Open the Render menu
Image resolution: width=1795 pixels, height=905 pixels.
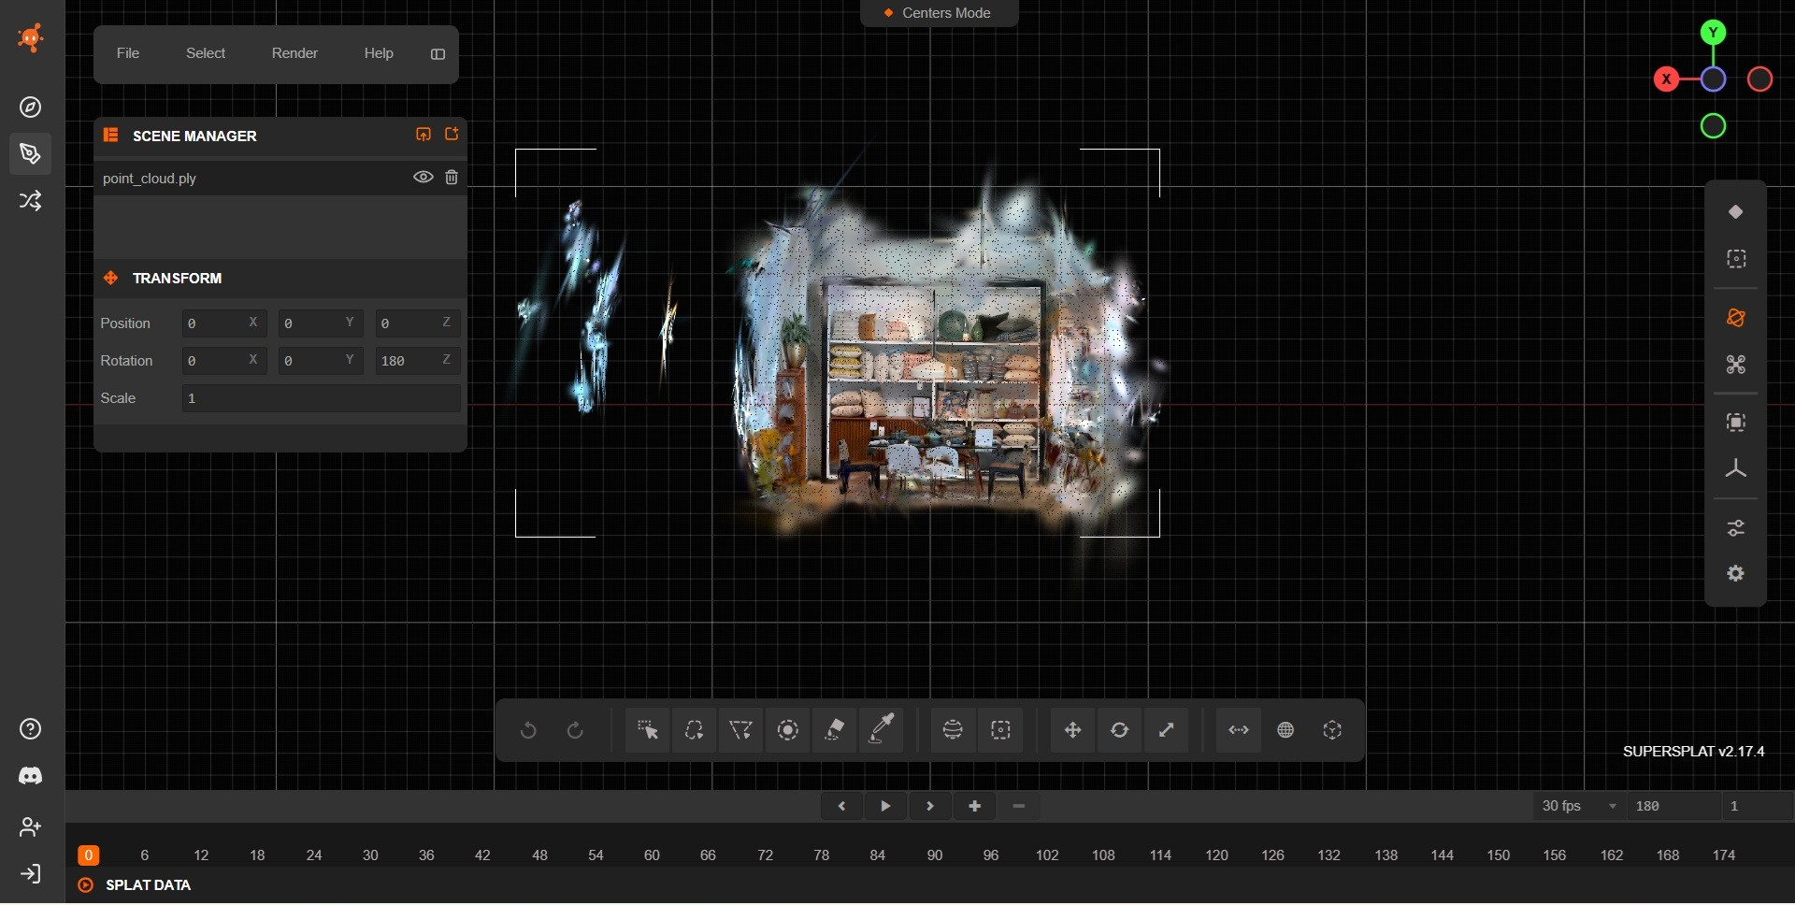[x=294, y=53]
